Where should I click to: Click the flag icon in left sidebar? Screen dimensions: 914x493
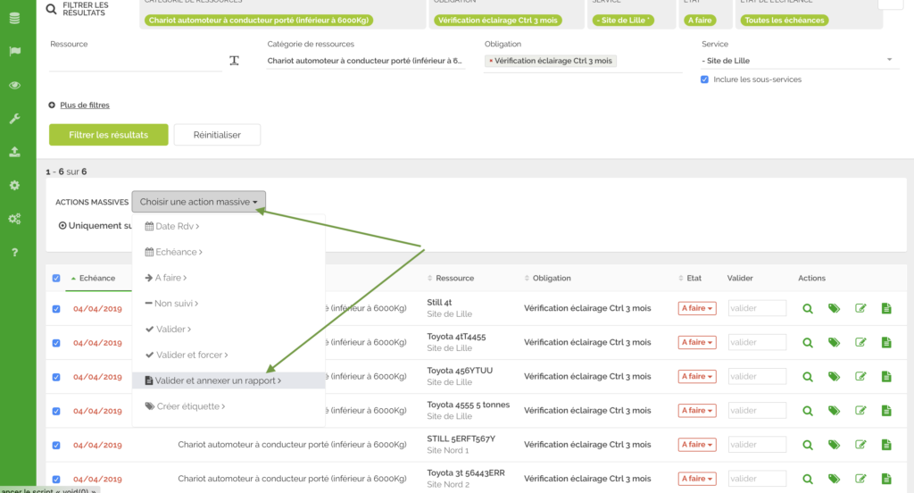tap(14, 51)
